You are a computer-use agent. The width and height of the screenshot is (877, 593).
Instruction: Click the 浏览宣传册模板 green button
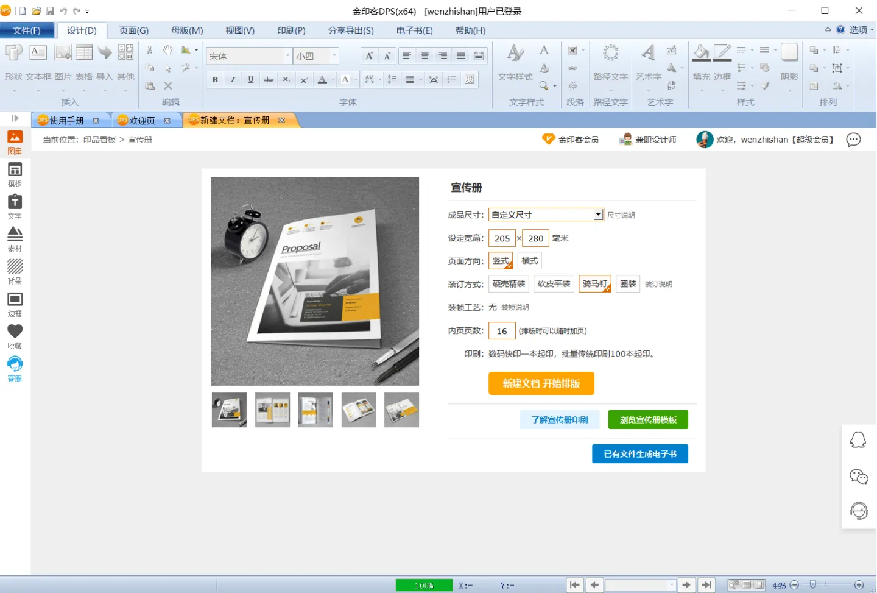click(x=647, y=420)
